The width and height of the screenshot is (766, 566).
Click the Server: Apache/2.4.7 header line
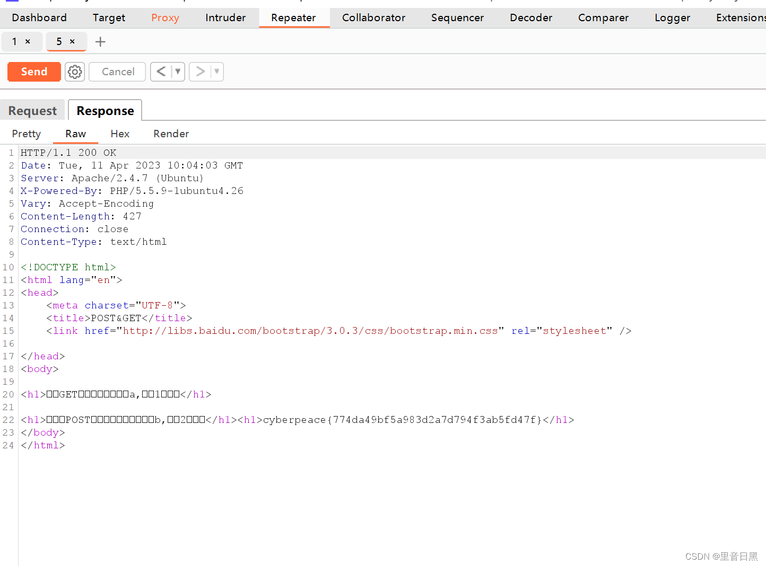coord(112,178)
